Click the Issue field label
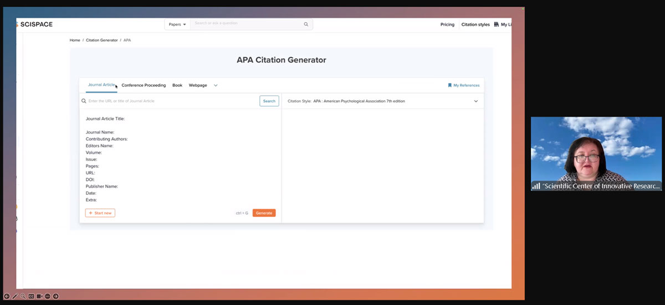 [x=91, y=159]
